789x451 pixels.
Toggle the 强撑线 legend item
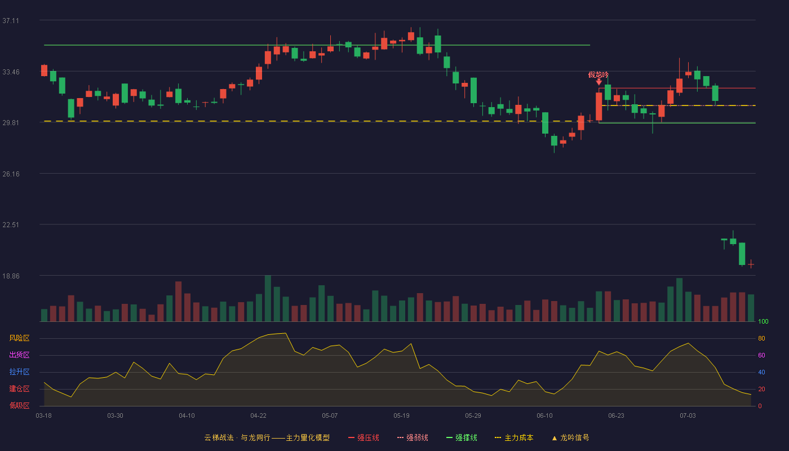[462, 437]
